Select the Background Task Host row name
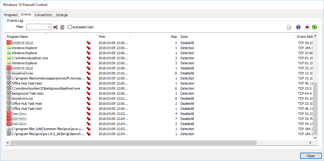Viewport: 324px width, 161px height. pyautogui.click(x=28, y=93)
